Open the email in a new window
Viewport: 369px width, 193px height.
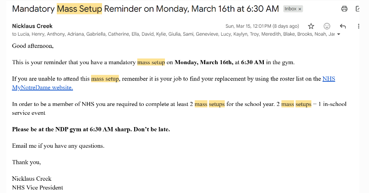358,9
